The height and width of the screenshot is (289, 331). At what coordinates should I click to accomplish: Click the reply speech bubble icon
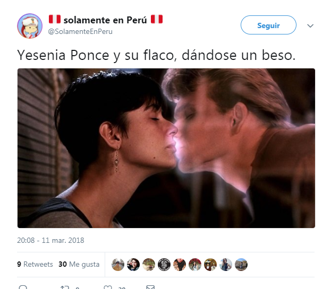coord(23,287)
